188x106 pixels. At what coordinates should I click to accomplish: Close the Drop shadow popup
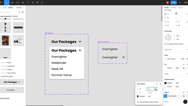coord(160,84)
